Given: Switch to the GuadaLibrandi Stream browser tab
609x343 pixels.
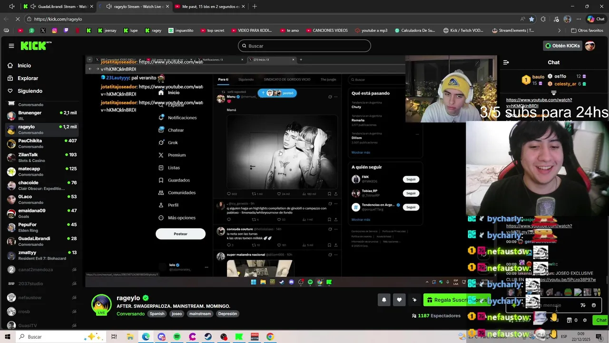Looking at the screenshot, I should [x=59, y=7].
